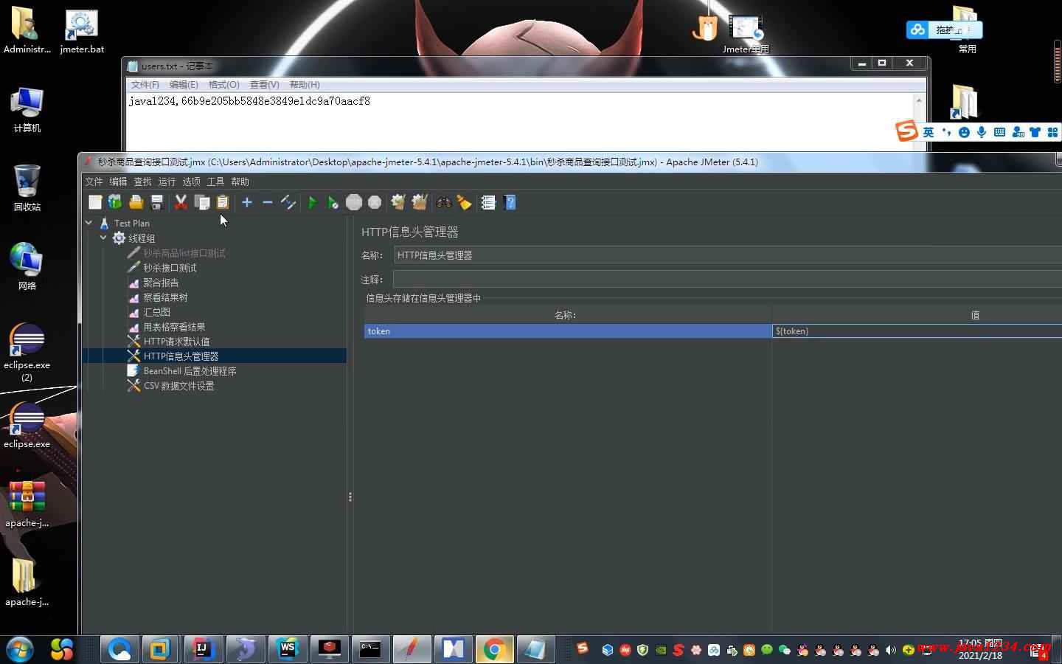Open the 运行 menu in JMeter
This screenshot has height=664, width=1062.
coord(167,181)
